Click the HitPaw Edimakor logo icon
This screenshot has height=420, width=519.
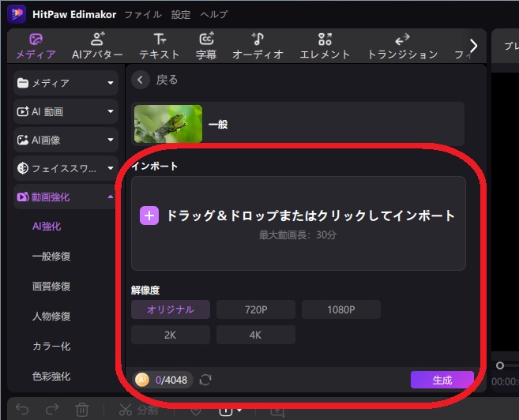pos(17,14)
